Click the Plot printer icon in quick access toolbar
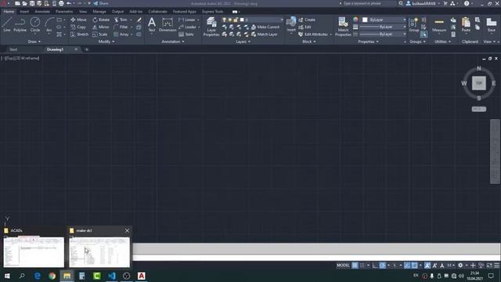 [x=61, y=3]
